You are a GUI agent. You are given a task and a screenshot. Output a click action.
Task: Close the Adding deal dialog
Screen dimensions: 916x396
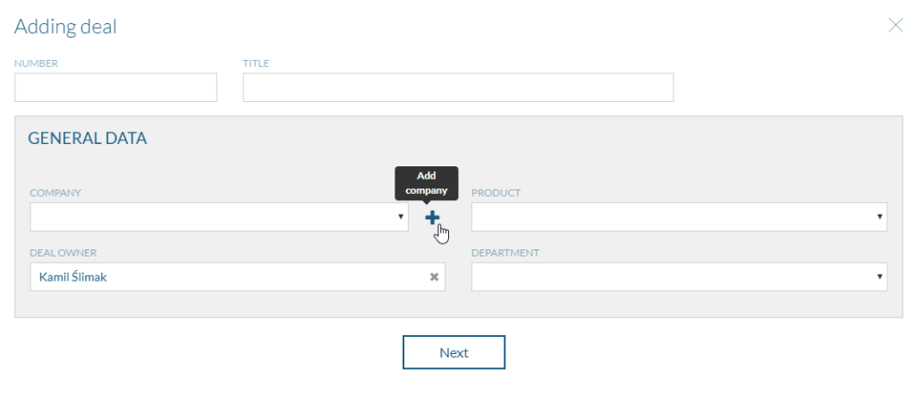coord(895,25)
